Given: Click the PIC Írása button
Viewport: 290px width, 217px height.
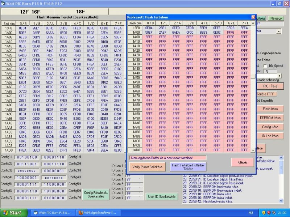Looking at the screenshot, I should click(x=270, y=86).
